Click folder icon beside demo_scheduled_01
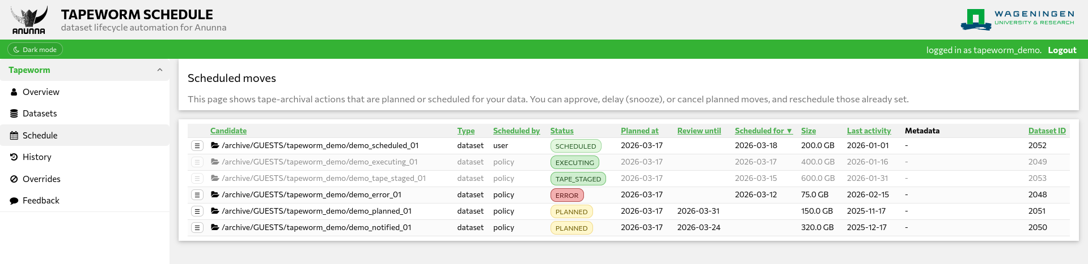 [x=215, y=145]
